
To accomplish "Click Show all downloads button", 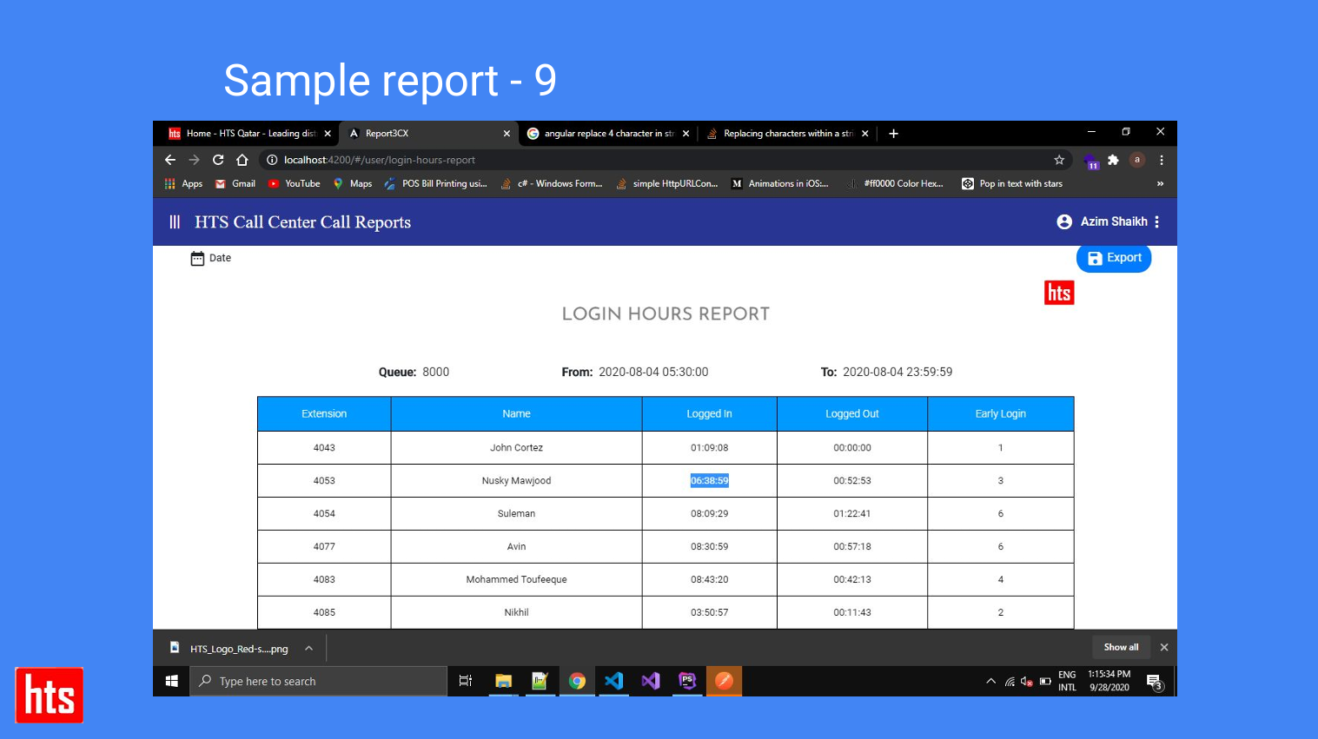I will coord(1121,647).
